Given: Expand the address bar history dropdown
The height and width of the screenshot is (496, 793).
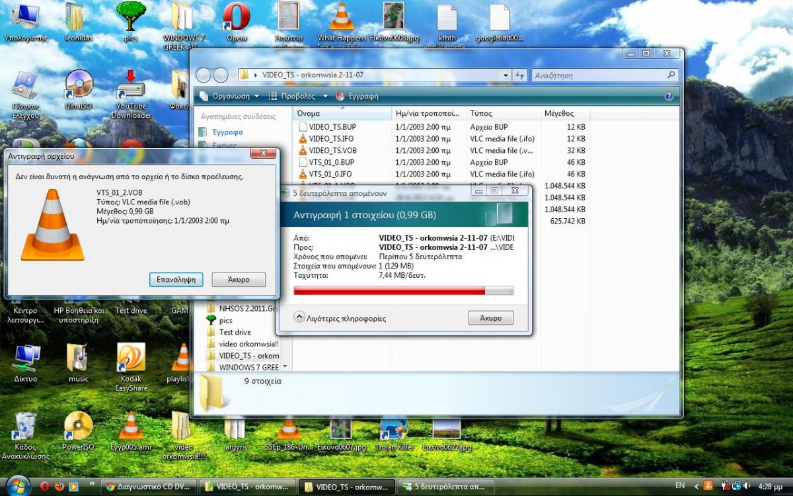Looking at the screenshot, I should click(506, 75).
